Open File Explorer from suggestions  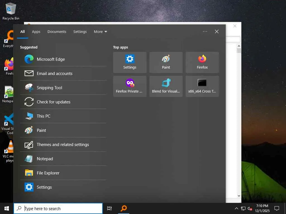[63, 173]
